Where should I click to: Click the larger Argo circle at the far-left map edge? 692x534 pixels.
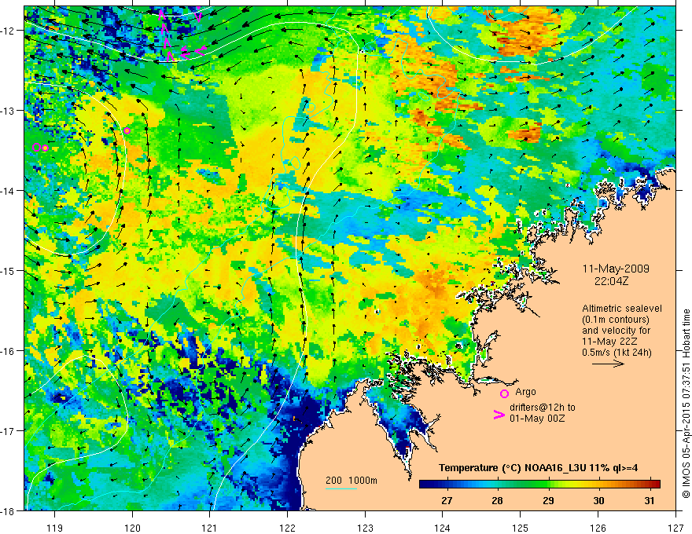(x=36, y=147)
